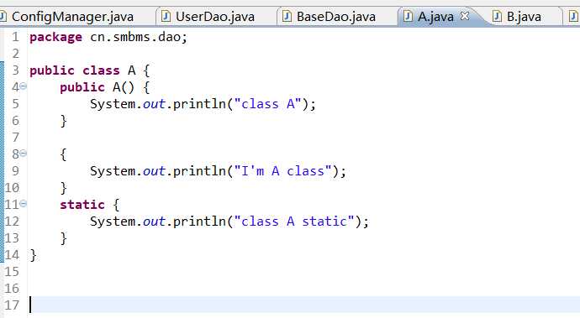The image size is (580, 318).
Task: Click the Java file icon on A.java tab
Action: tap(408, 16)
